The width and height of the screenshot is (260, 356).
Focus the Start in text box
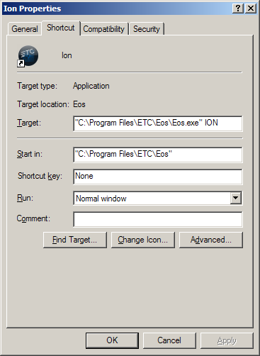pos(158,155)
